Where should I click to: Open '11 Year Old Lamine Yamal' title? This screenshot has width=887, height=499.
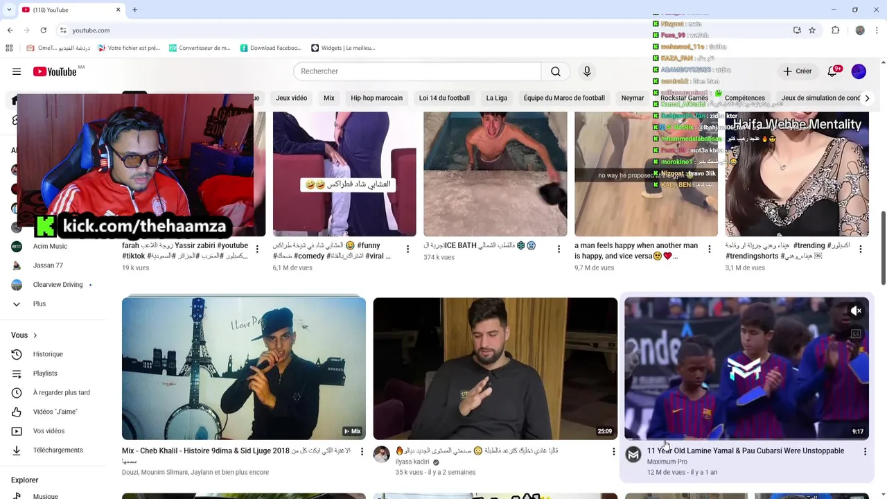[746, 451]
